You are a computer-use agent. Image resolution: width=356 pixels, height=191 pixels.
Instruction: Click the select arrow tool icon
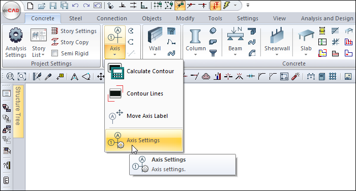pyautogui.click(x=110, y=6)
